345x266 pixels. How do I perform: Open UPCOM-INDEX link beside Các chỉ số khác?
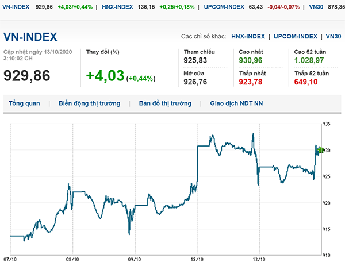297,37
